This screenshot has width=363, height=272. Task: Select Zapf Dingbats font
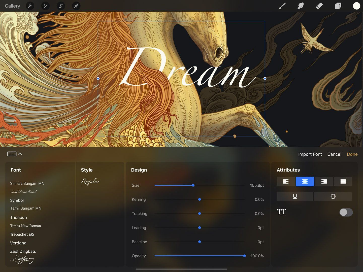tap(23, 251)
